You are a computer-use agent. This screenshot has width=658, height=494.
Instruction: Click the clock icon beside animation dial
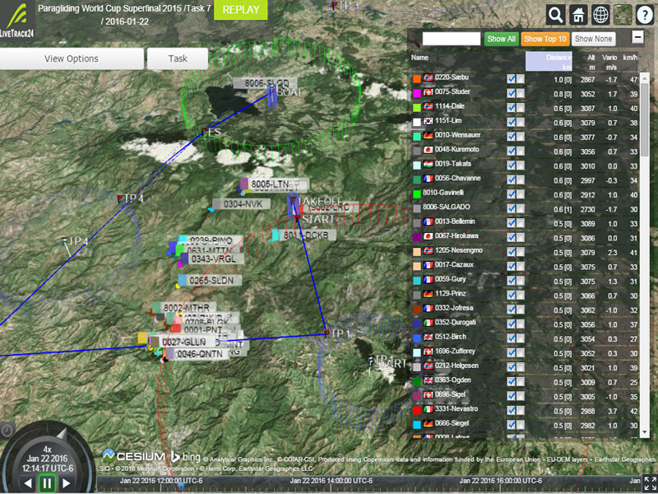(x=7, y=430)
